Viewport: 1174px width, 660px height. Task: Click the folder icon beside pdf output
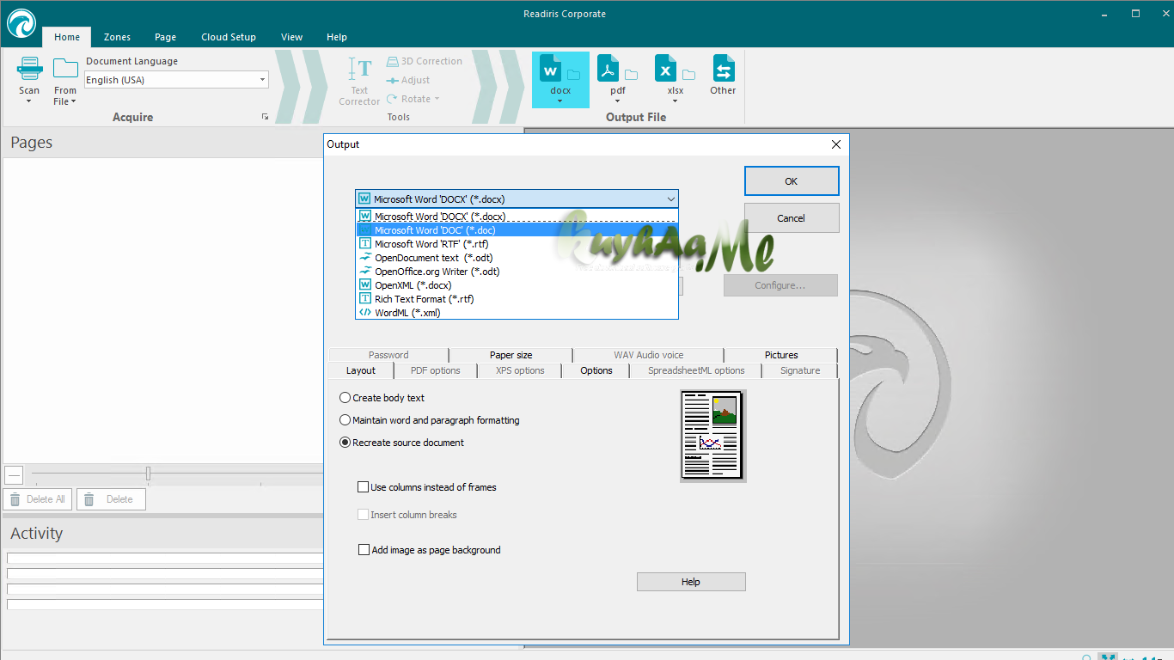632,75
